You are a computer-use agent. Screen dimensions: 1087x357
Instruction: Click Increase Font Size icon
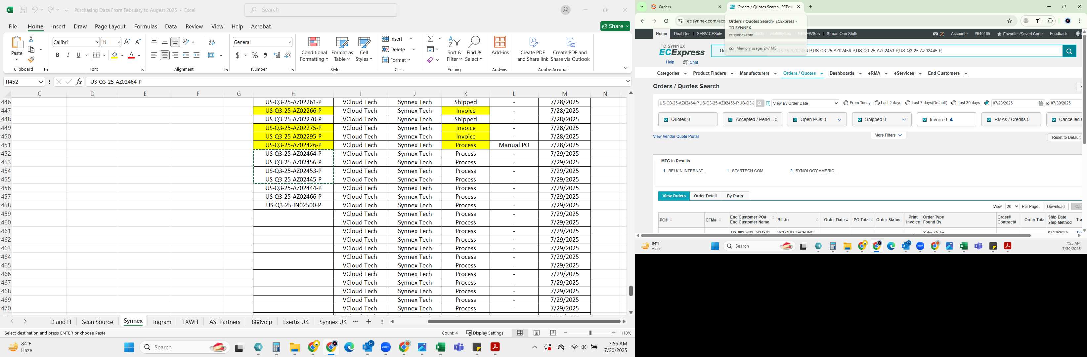click(x=127, y=42)
